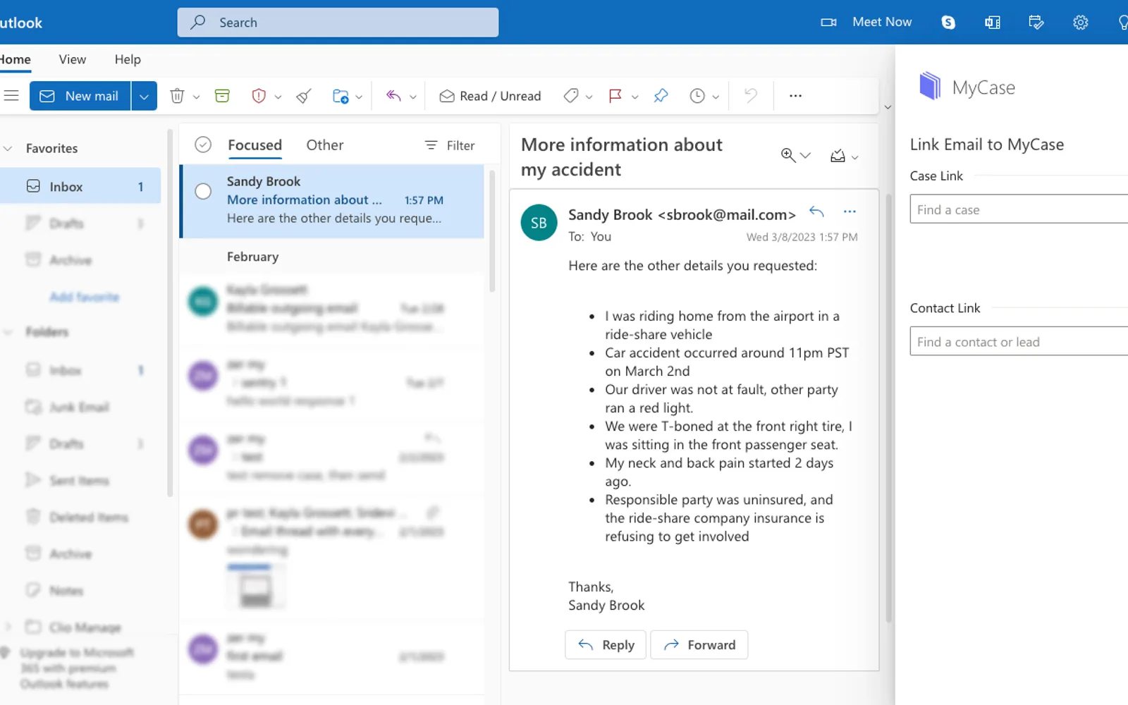Open the New mail dropdown arrow
This screenshot has width=1128, height=705.
coord(144,96)
